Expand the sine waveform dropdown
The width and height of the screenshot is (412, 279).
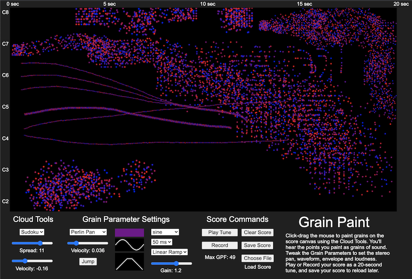165,232
